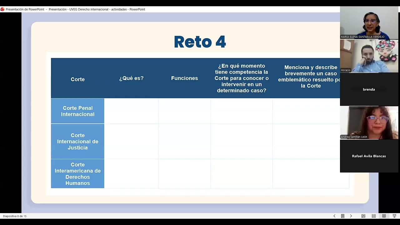Click the 'Reto 4' slide title

[200, 42]
